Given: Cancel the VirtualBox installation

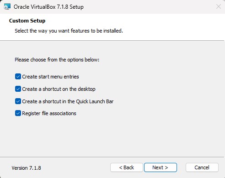Looking at the screenshot, I should (202, 167).
